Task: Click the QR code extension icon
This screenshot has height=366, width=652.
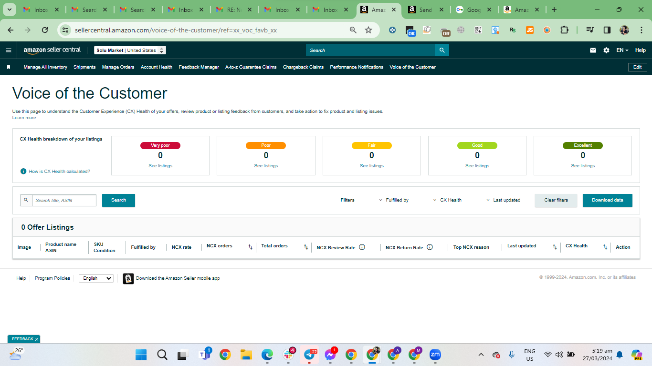Action: [x=478, y=30]
